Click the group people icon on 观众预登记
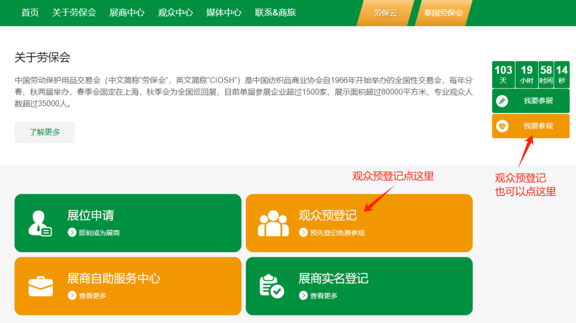The height and width of the screenshot is (323, 576). (273, 223)
